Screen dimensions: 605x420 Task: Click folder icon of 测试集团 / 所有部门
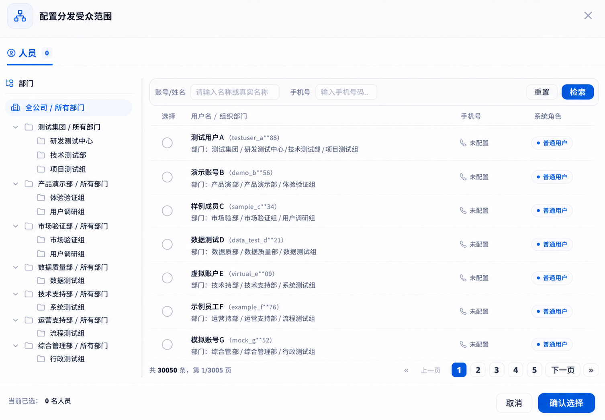29,127
